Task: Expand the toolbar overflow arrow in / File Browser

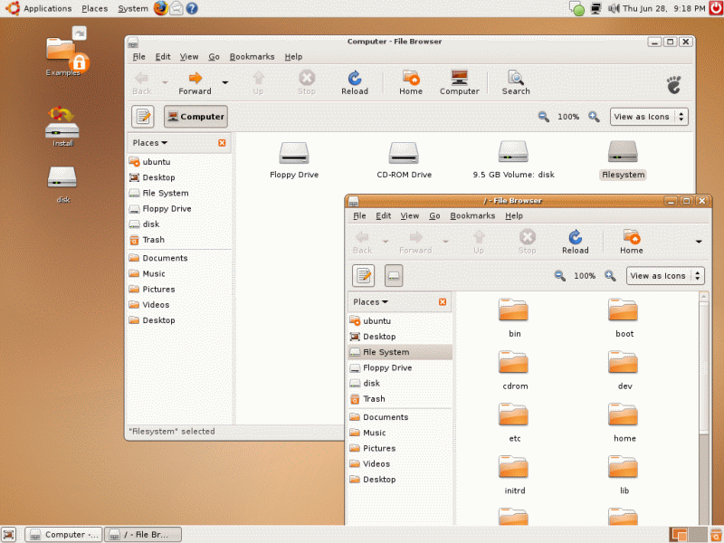Action: (x=699, y=242)
